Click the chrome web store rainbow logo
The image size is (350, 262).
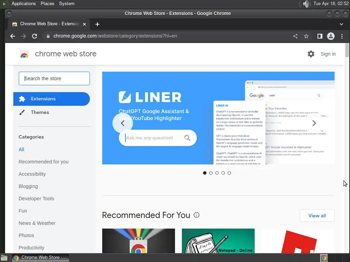[24, 54]
